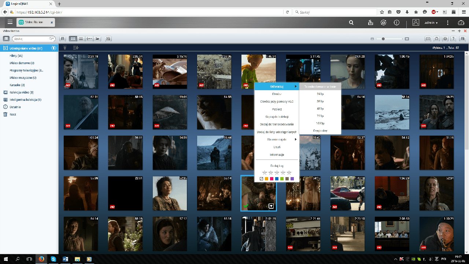The height and width of the screenshot is (264, 469).
Task: Select Karaoke (0) in sidebar
Action: [x=17, y=85]
